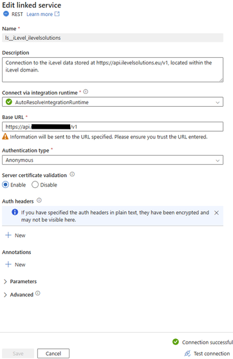Screen dimensions: 233x359
Task: Select Disable for server certificate validation
Action: pyautogui.click(x=35, y=185)
